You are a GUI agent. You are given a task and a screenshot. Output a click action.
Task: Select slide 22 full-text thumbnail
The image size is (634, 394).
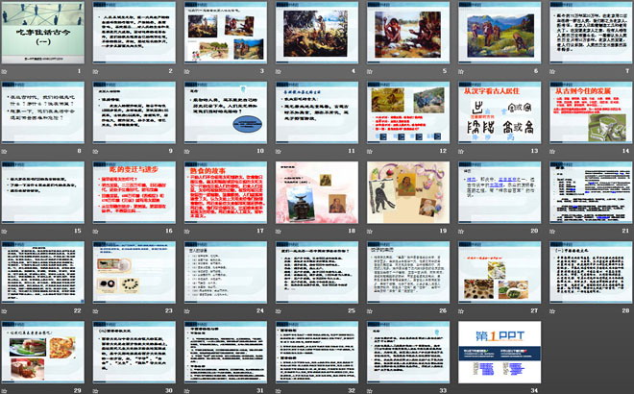(x=43, y=272)
